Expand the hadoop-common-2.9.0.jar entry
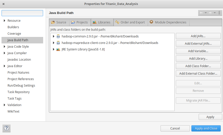The height and width of the screenshot is (135, 223). [x=54, y=36]
